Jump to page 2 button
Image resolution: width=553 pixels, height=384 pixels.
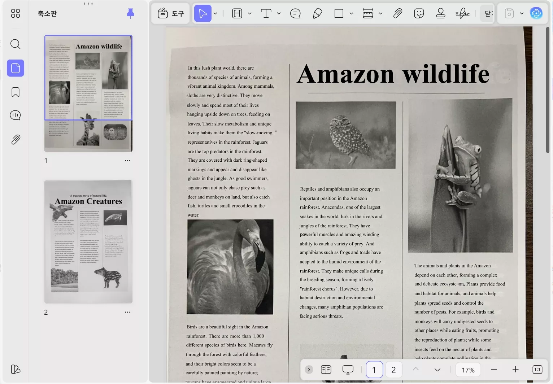click(x=393, y=370)
